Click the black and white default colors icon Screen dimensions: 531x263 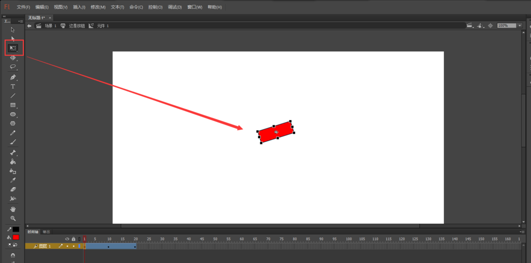coord(11,244)
